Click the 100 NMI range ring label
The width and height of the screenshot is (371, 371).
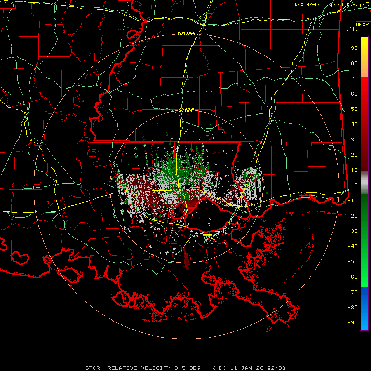[186, 34]
